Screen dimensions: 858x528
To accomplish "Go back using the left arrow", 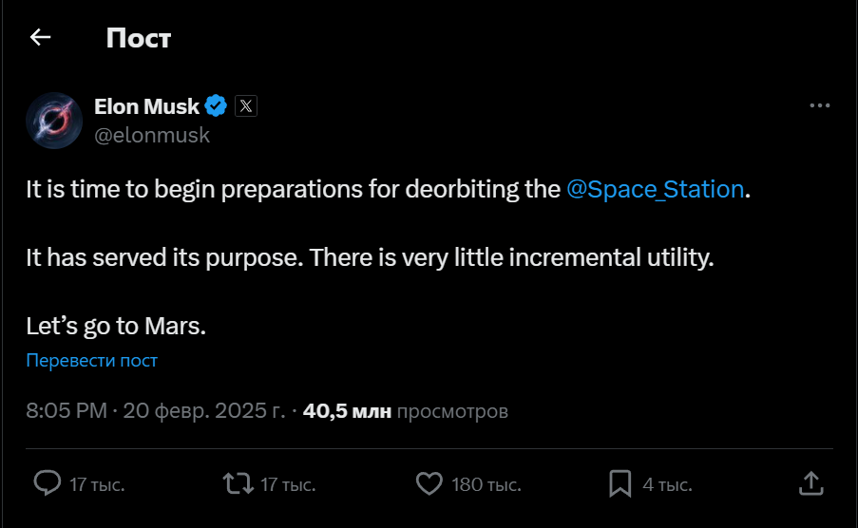I will click(40, 37).
